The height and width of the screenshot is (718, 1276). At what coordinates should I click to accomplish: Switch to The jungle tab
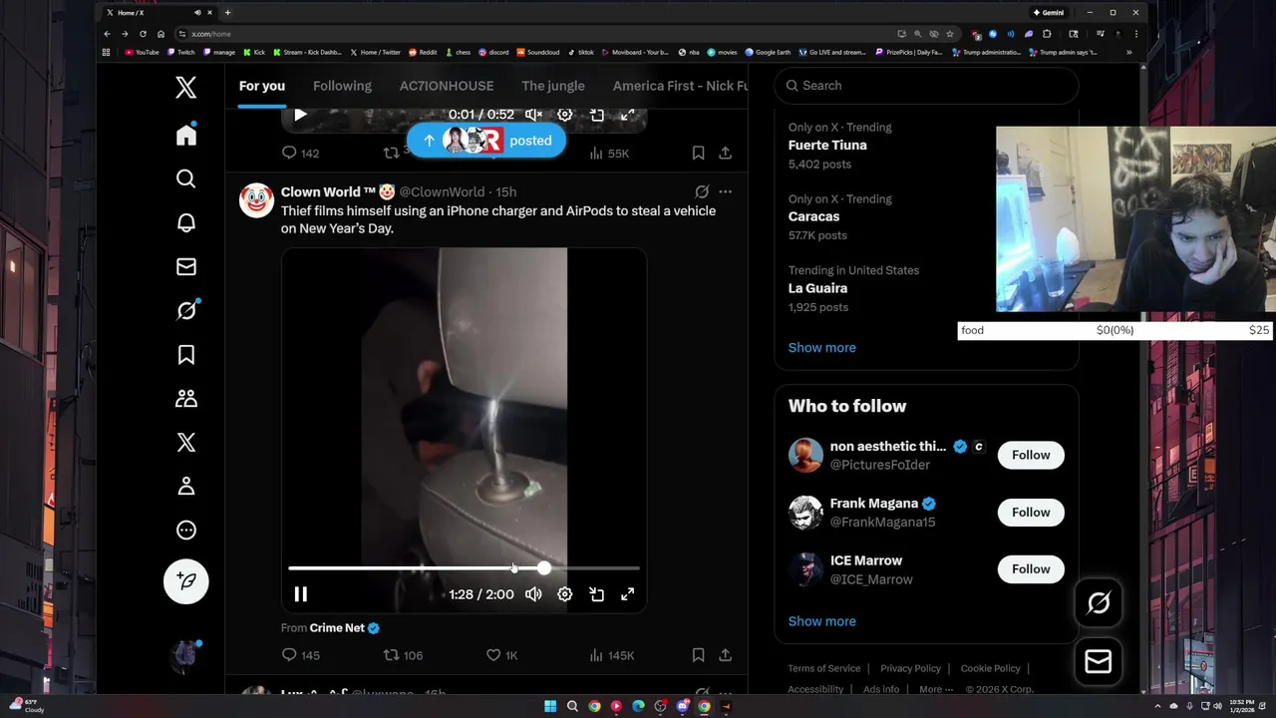(553, 86)
